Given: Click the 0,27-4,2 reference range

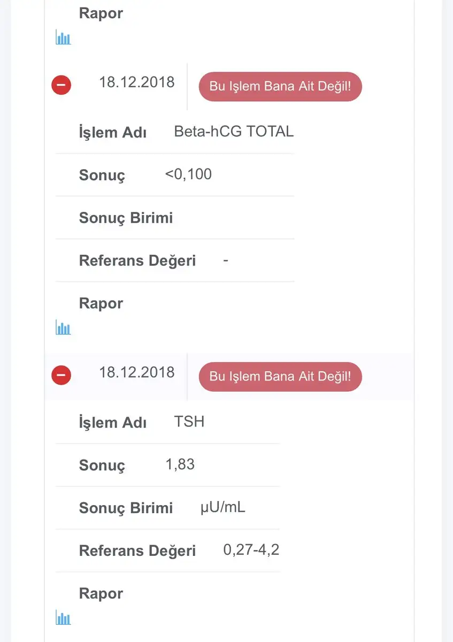Looking at the screenshot, I should coord(251,551).
